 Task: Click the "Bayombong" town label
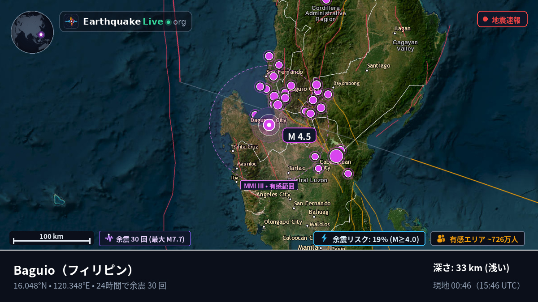347,83
